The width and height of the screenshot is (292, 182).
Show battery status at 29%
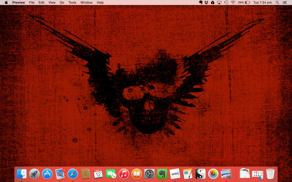pos(244,2)
